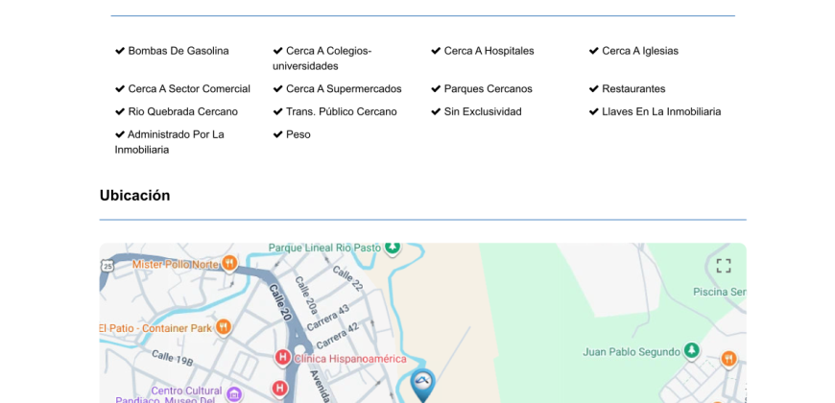
Task: Click 'Llaves En La Inmobiliaria' feature text
Action: pos(661,112)
